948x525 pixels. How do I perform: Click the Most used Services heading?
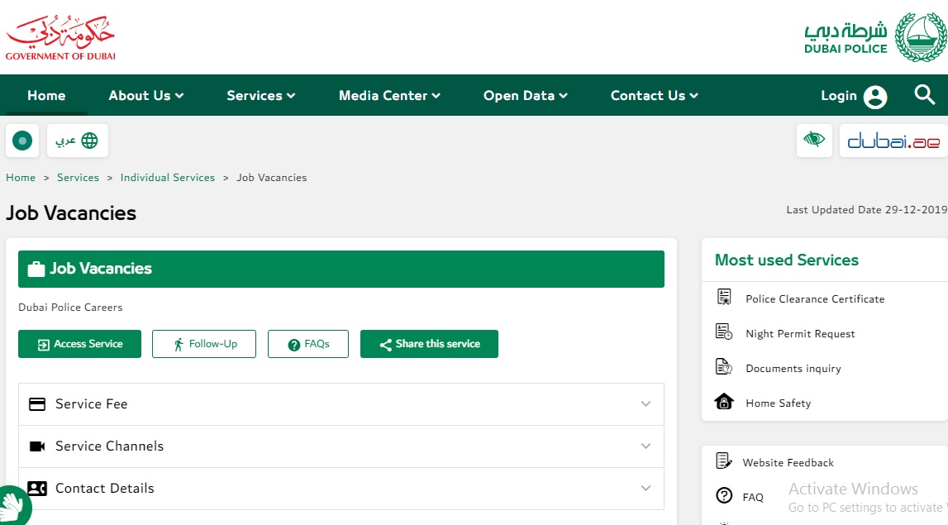point(787,260)
